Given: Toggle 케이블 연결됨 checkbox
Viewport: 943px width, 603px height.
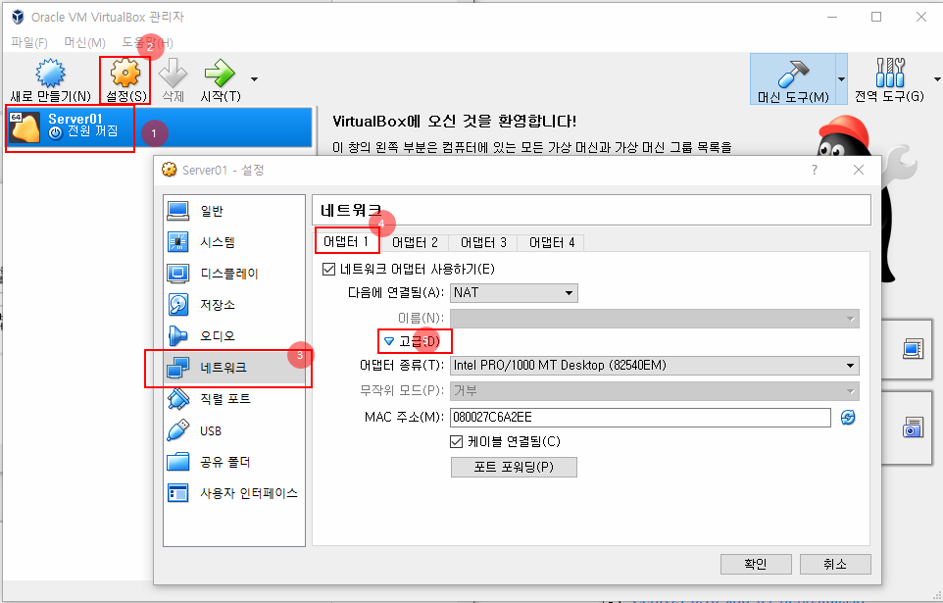Looking at the screenshot, I should coord(457,442).
